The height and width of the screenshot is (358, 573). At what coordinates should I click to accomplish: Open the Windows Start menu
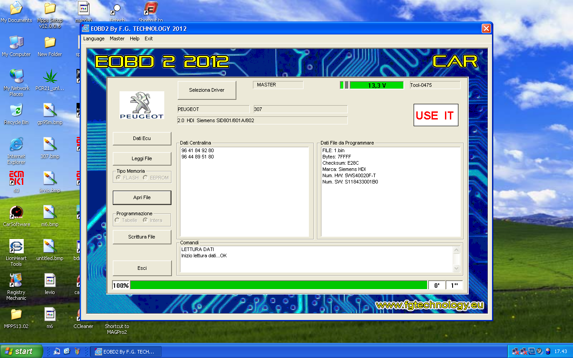[x=21, y=351]
